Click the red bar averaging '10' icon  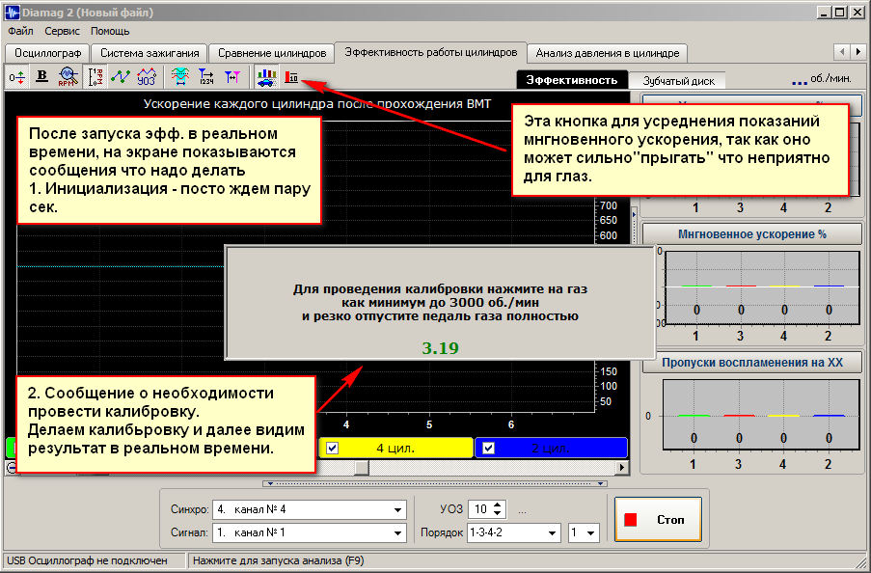[291, 77]
